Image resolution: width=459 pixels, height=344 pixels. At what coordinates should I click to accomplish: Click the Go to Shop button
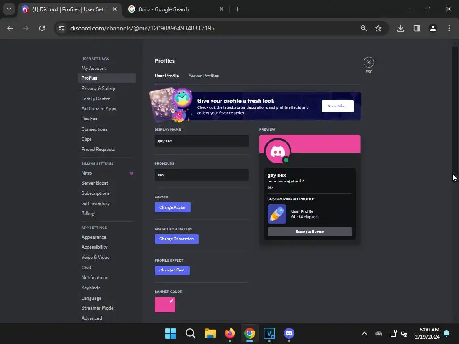pos(338,106)
